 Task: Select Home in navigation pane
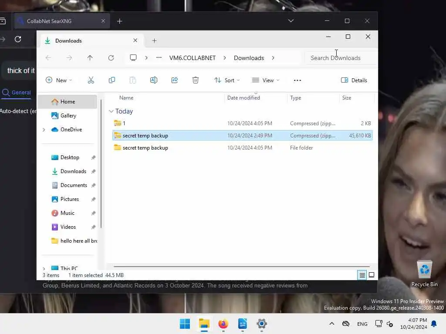click(67, 102)
